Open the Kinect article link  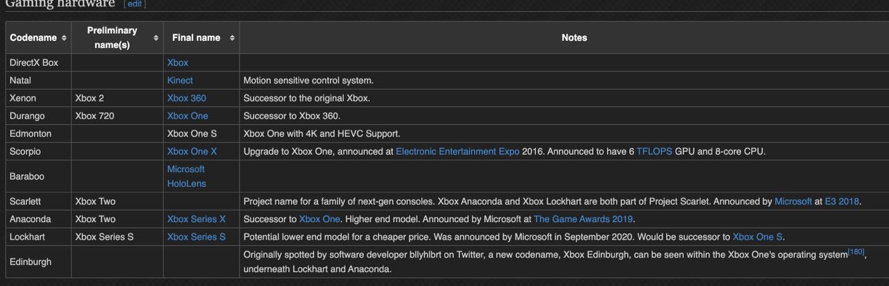coord(180,81)
